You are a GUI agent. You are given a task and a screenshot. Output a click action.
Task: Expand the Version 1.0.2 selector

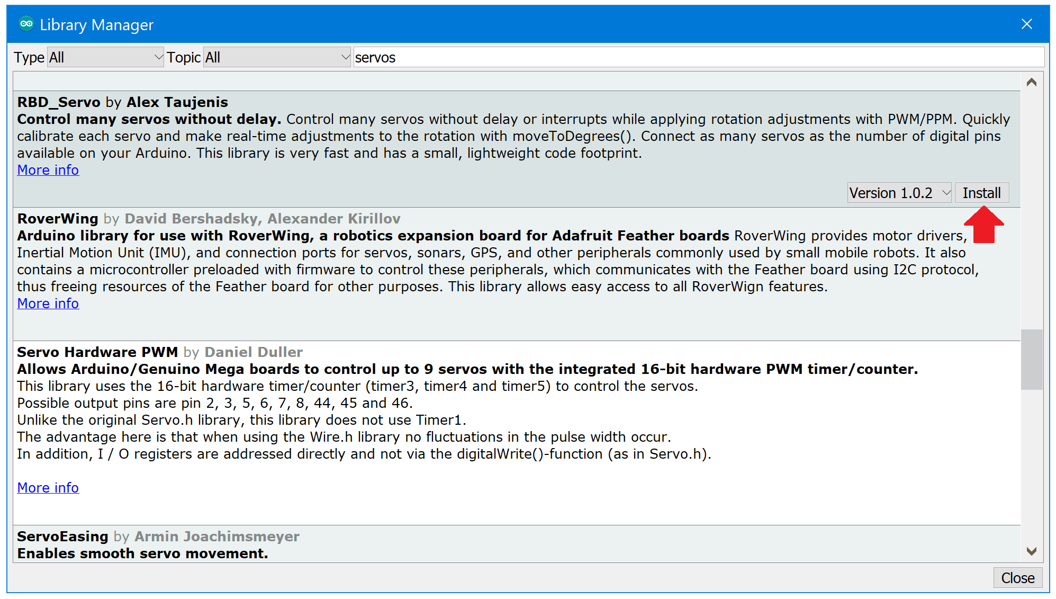pos(900,193)
